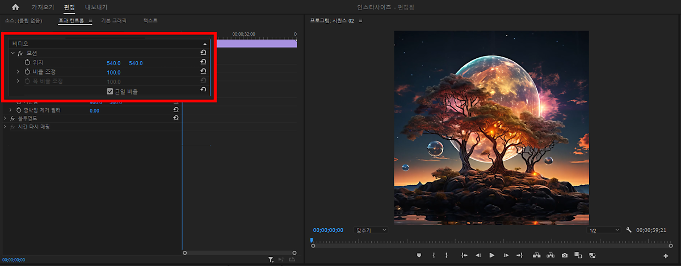Click the filter properties funnel icon

coord(271,259)
